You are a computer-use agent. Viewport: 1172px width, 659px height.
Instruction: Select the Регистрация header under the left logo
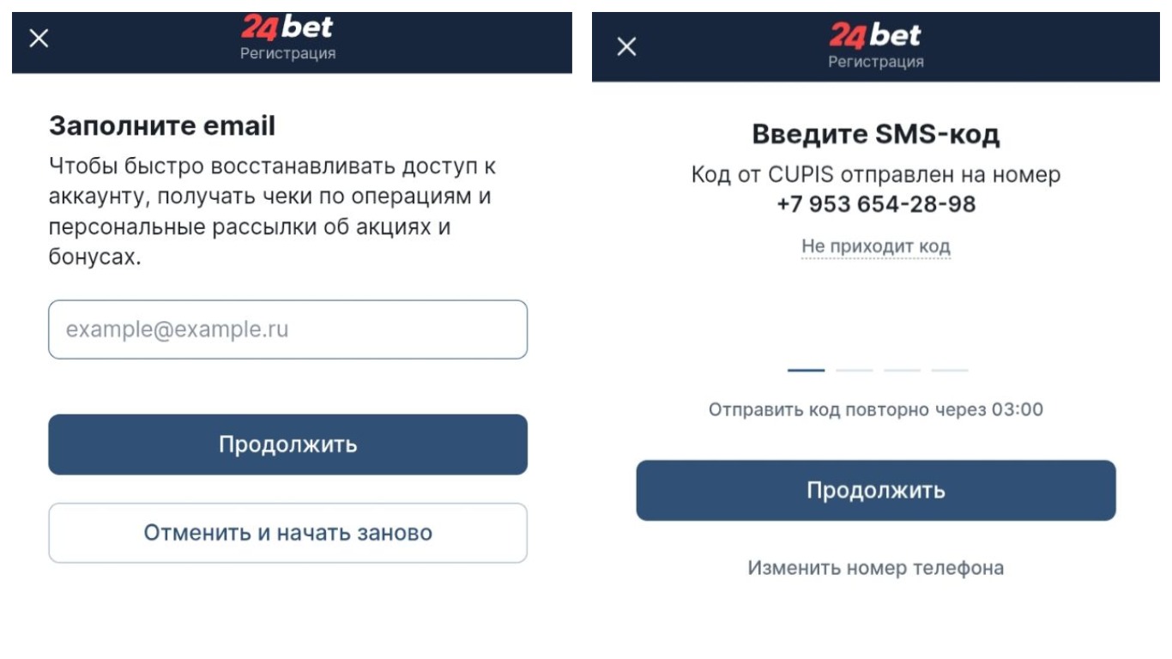pyautogui.click(x=289, y=51)
